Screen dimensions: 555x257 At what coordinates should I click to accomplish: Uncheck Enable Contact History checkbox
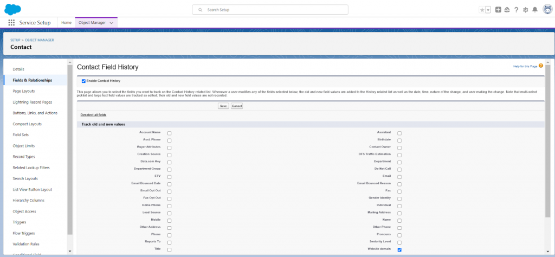coord(83,81)
